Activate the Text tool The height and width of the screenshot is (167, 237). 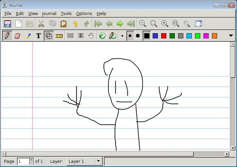38,36
